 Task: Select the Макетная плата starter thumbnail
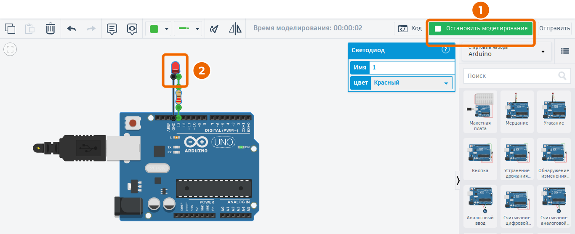480,111
